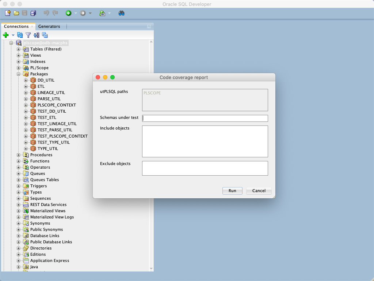Expand the Tables (Filtered) node

click(x=19, y=49)
